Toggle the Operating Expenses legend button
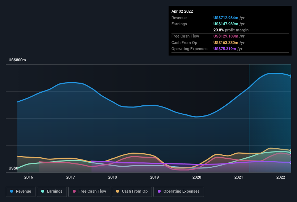 (x=178, y=192)
